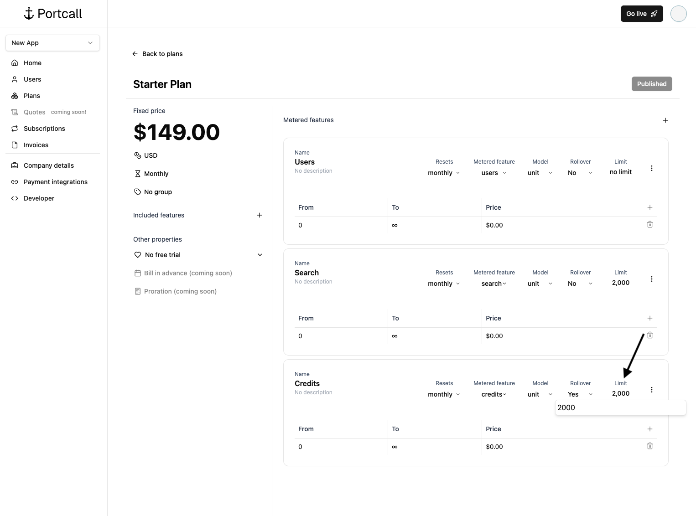Open Open the Search feature three-dot menu
This screenshot has width=696, height=516.
[651, 279]
